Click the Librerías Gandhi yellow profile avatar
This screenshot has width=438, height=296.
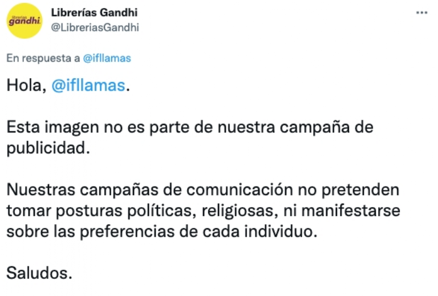24,21
